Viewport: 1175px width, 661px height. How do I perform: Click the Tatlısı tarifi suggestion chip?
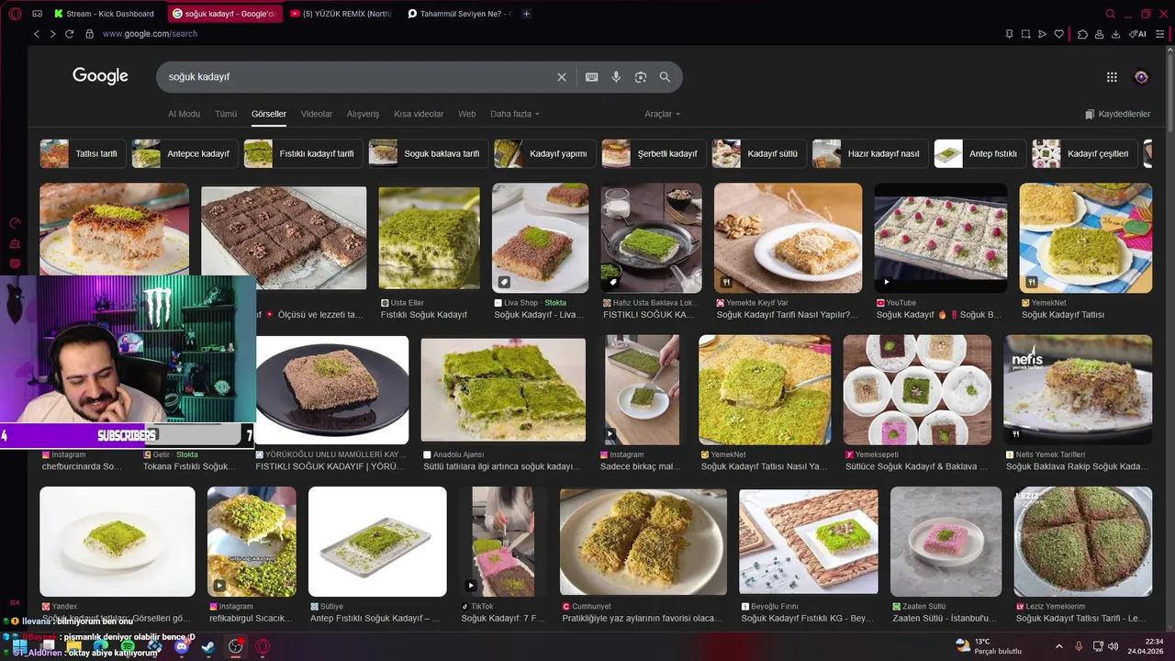point(81,153)
